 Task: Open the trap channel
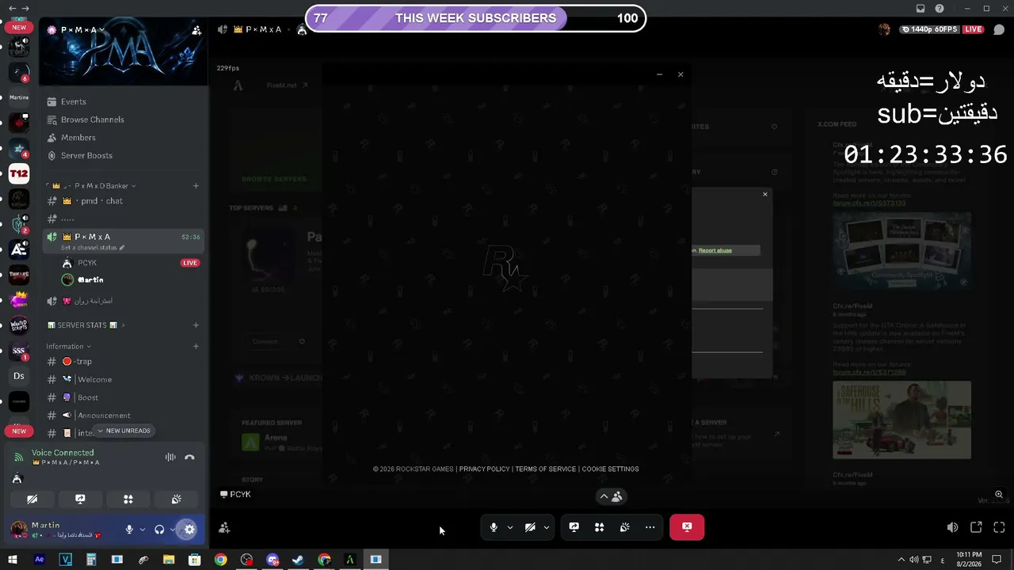[x=123, y=362]
